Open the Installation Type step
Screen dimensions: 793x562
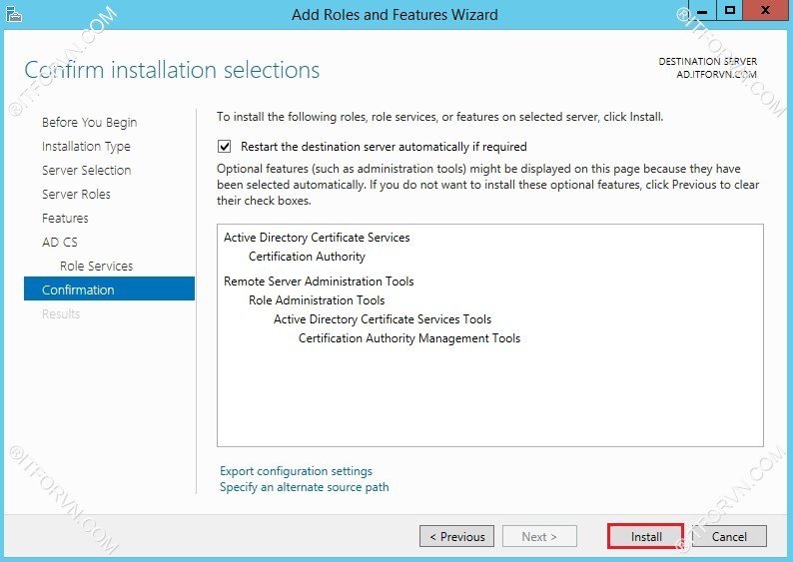point(86,146)
